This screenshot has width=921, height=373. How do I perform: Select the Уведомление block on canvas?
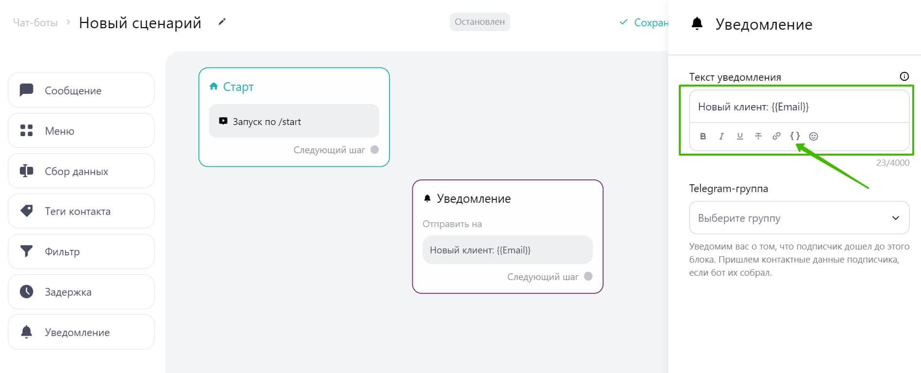coord(508,236)
